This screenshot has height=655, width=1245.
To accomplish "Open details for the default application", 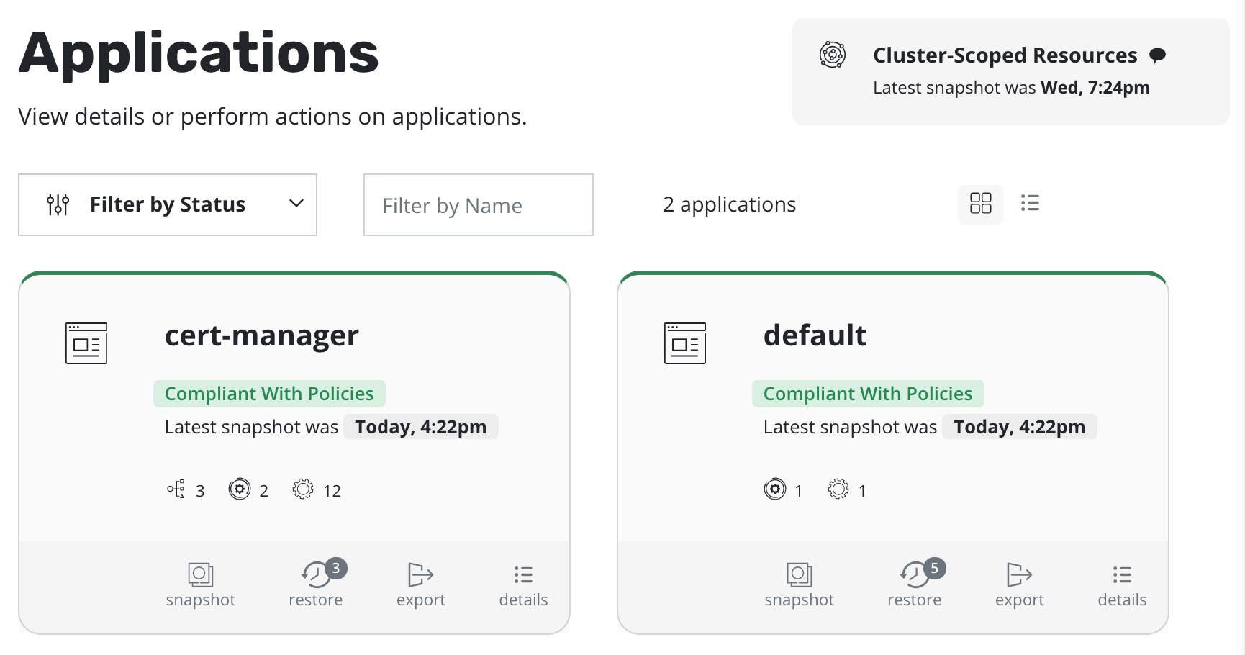I will click(x=1121, y=583).
